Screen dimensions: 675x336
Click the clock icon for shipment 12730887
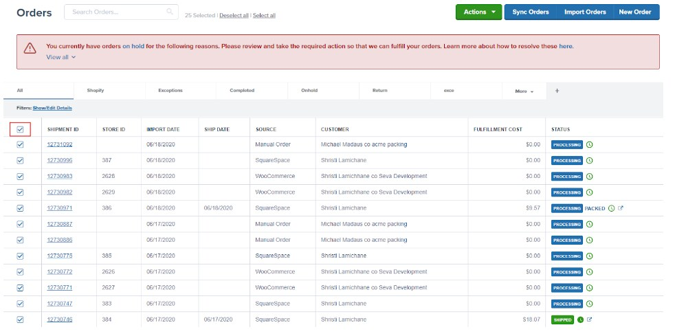click(589, 224)
